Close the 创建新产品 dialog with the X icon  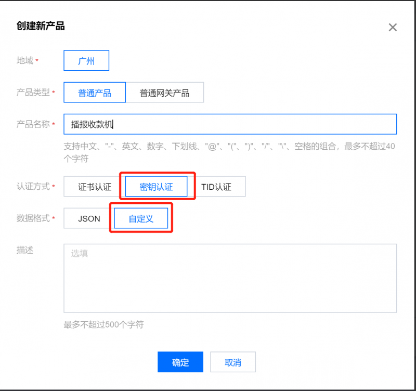tap(393, 28)
